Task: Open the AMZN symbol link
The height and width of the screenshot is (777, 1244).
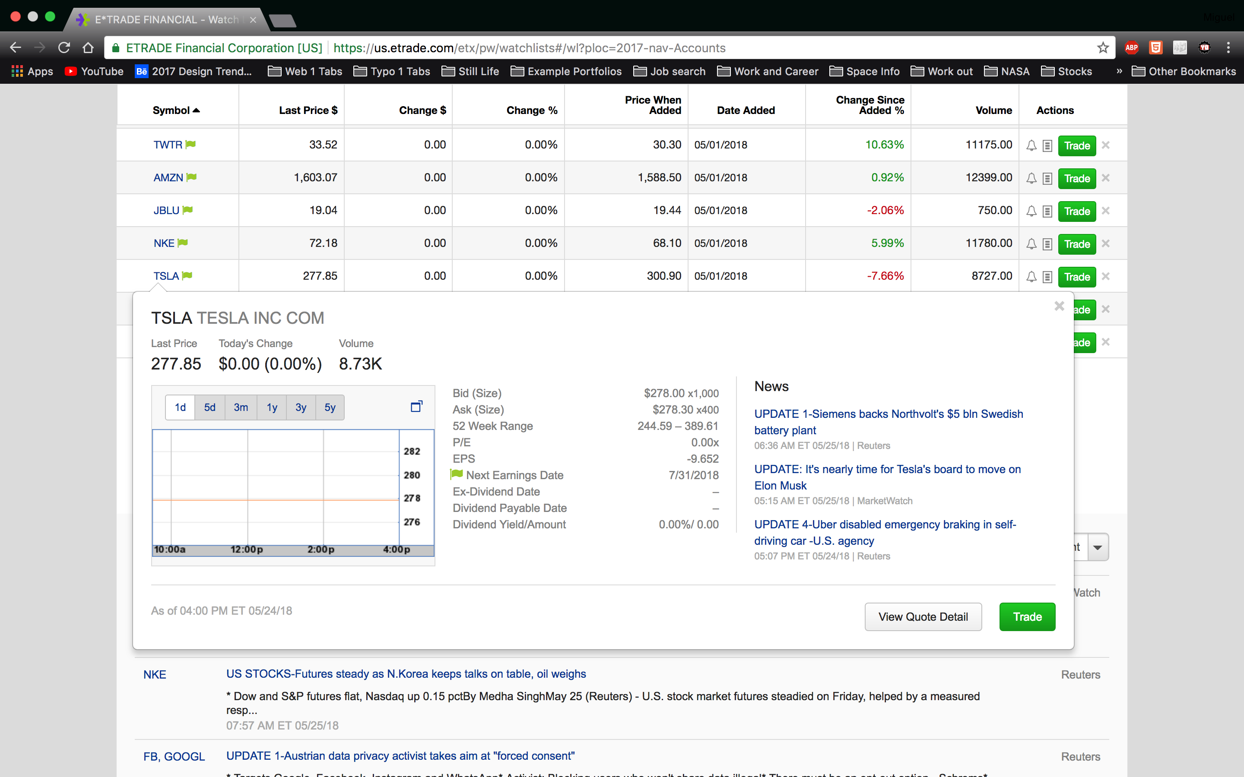Action: pos(168,178)
